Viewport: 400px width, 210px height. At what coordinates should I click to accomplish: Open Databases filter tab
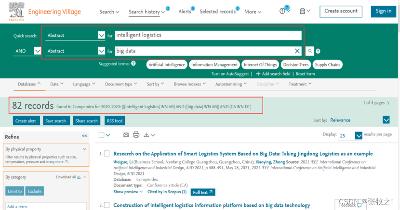tap(29, 84)
